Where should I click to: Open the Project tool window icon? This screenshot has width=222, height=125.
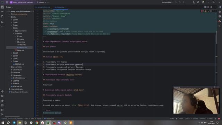[x=2, y=7]
